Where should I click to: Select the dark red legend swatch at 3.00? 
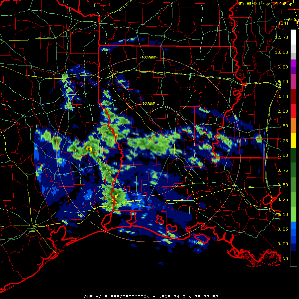coord(293,96)
